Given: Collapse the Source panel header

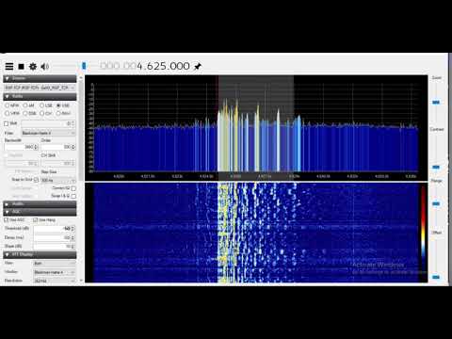Looking at the screenshot, I should click(x=40, y=78).
